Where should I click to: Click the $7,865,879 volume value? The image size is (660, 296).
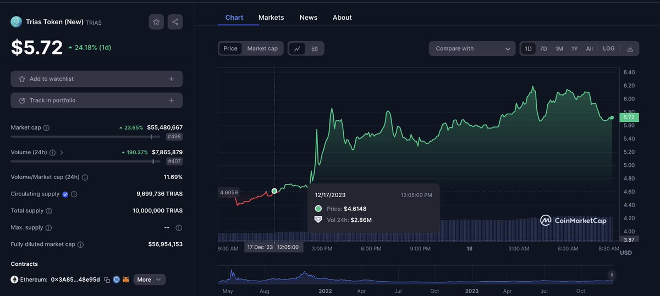click(x=167, y=152)
